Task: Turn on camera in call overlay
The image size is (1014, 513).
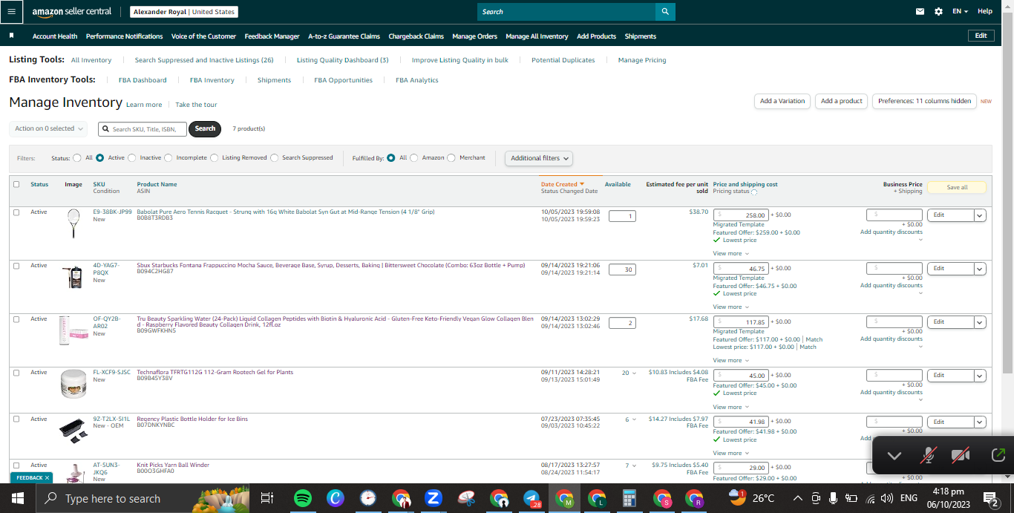Action: click(x=961, y=456)
